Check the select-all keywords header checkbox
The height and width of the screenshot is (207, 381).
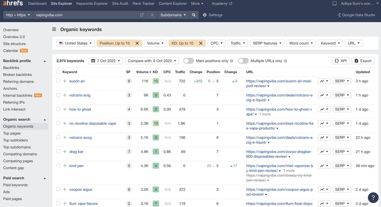point(58,72)
